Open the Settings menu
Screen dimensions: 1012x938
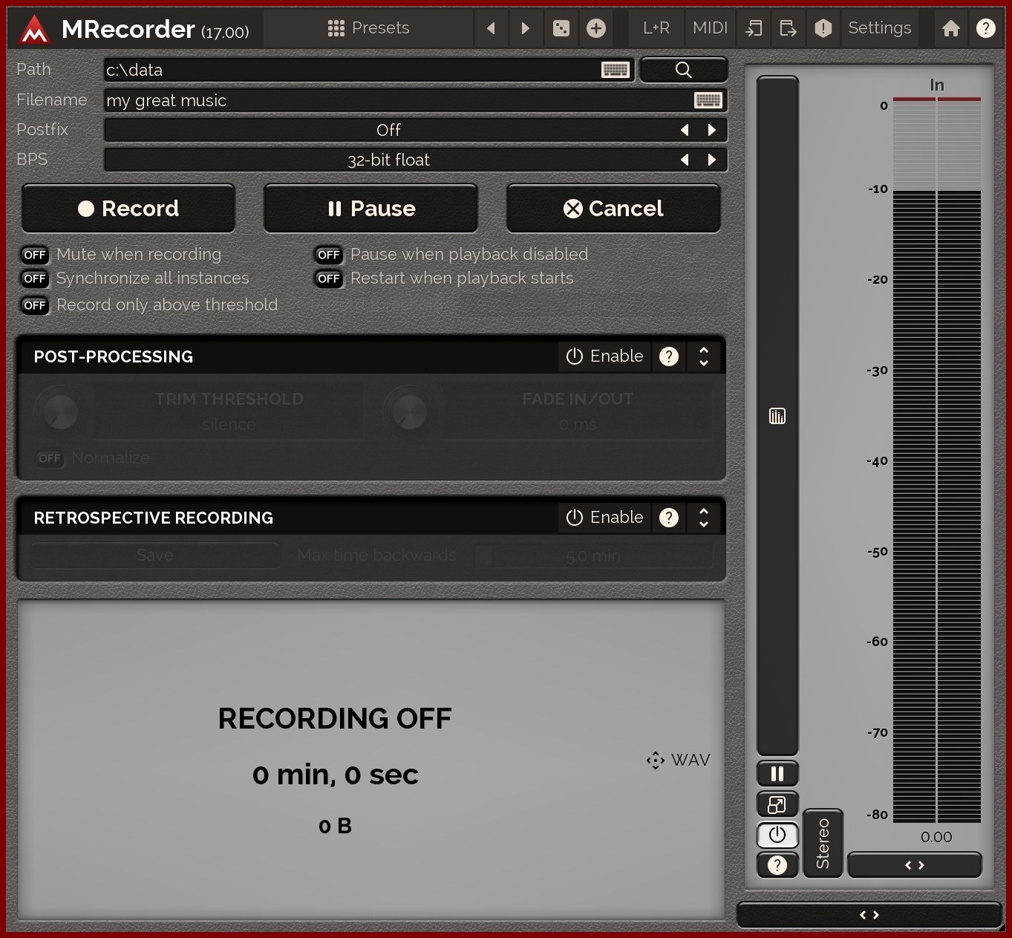coord(879,28)
